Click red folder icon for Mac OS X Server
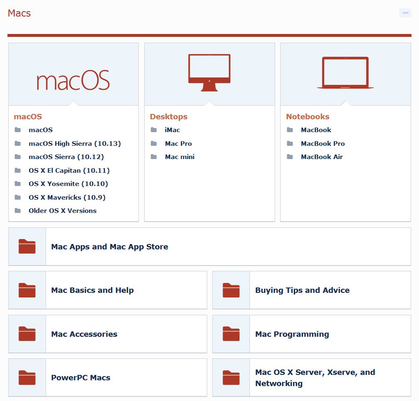419x401 pixels. 231,377
